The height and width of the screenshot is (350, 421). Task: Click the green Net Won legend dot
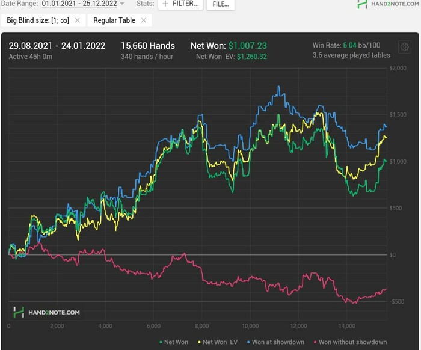click(x=161, y=342)
